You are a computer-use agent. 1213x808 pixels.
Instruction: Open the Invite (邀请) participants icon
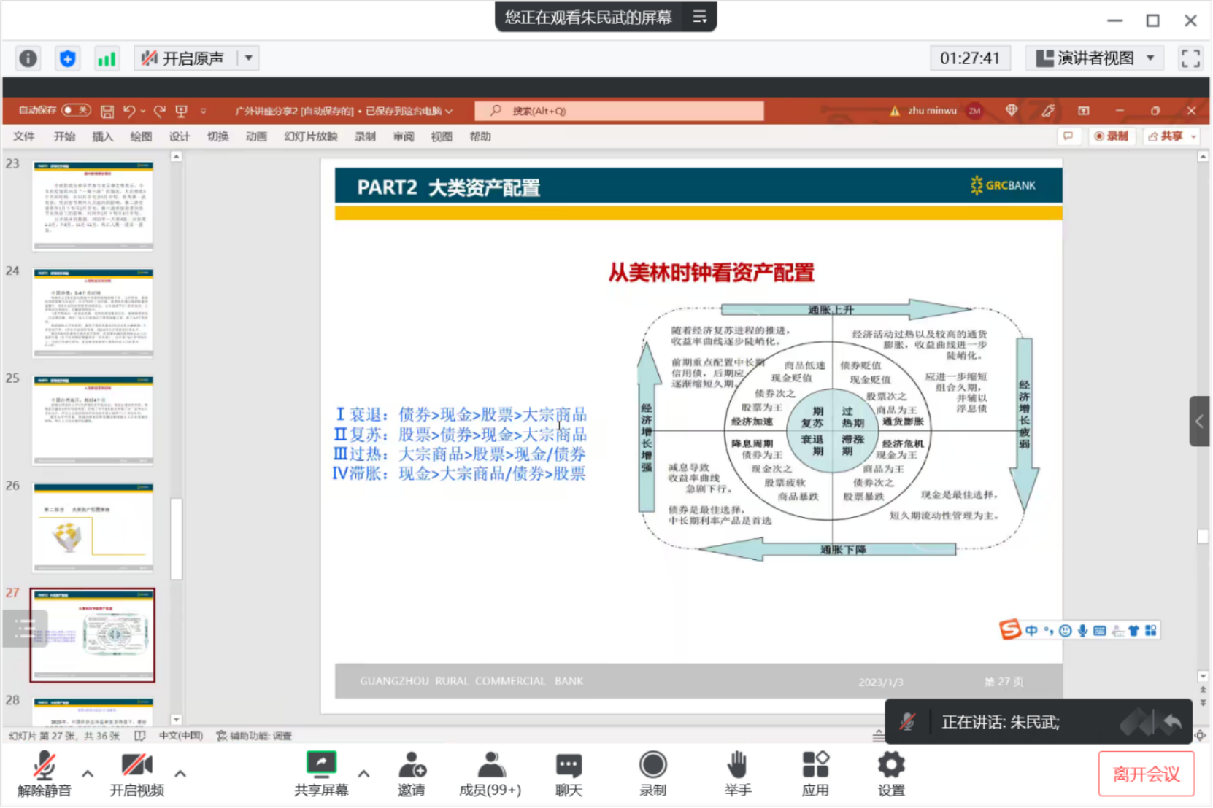pos(412,773)
